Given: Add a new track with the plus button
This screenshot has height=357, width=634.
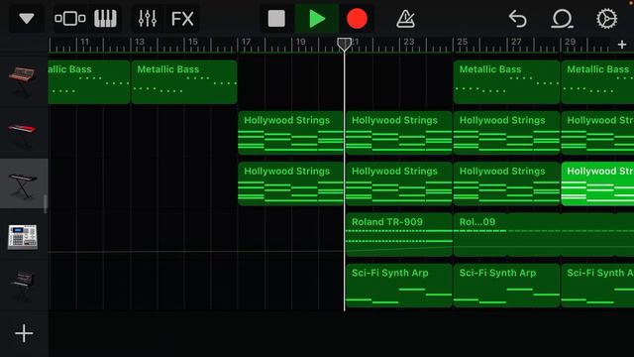Looking at the screenshot, I should (24, 333).
